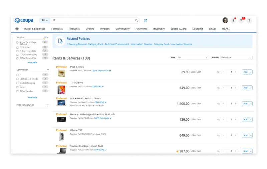The width and height of the screenshot is (267, 169).
Task: Open the More... menu
Action: point(226,29)
